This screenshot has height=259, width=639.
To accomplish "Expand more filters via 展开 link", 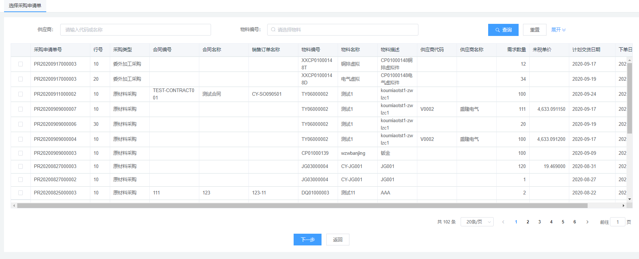I will pos(558,30).
